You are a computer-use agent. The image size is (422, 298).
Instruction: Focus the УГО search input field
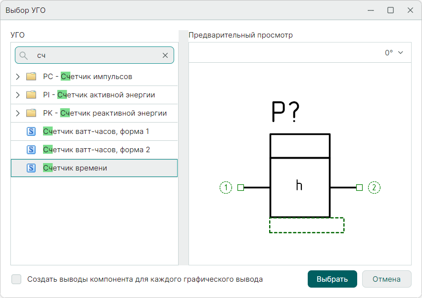94,55
